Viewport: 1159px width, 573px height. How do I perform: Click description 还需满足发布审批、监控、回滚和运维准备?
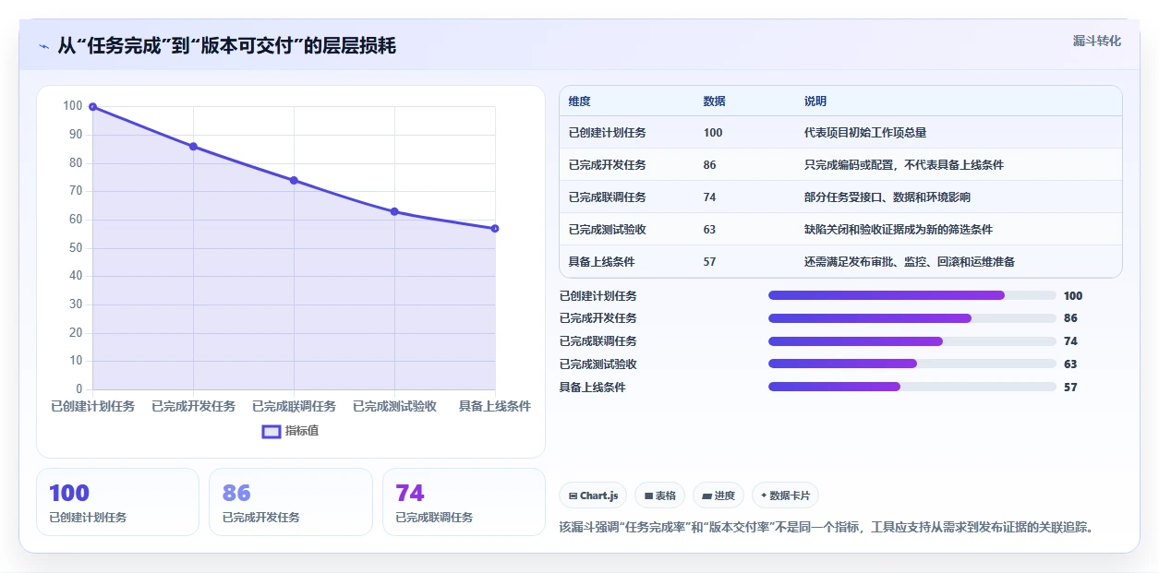click(x=910, y=262)
